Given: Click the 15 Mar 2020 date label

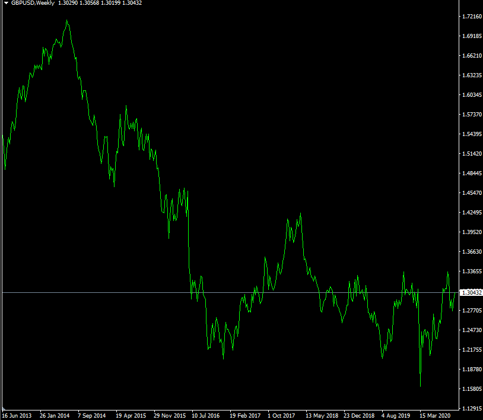Looking at the screenshot, I should (x=435, y=416).
